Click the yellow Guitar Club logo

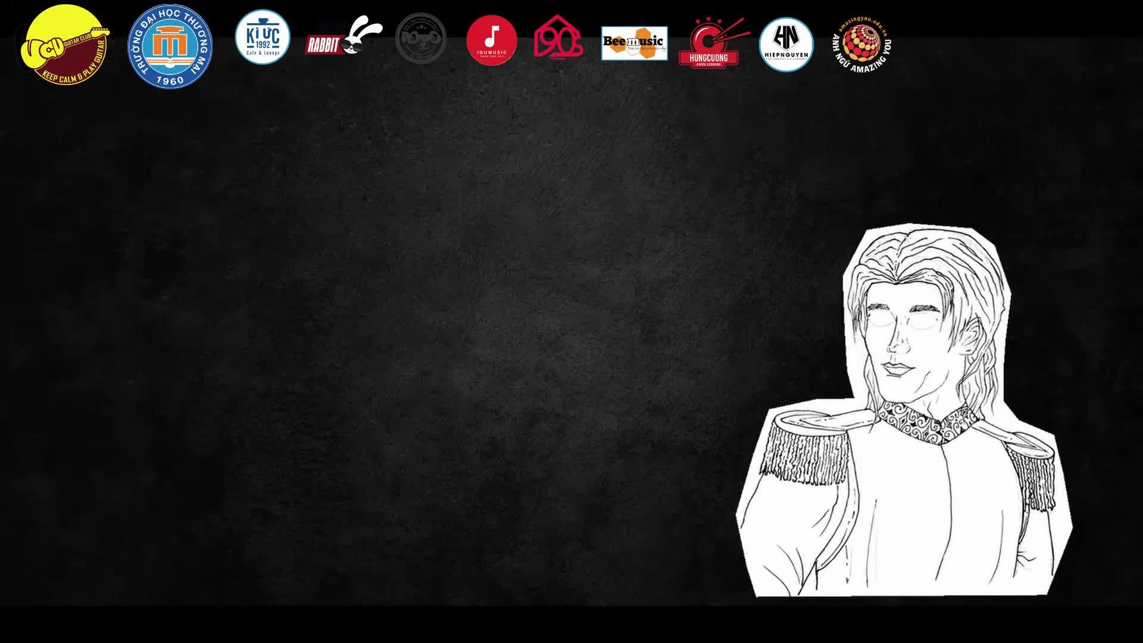[65, 45]
